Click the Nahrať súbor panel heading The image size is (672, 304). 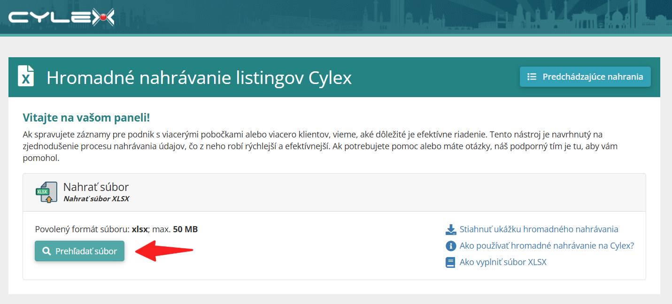tap(96, 187)
